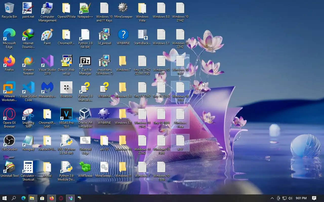Open the 9:01 PM clock flyout

tap(301, 198)
